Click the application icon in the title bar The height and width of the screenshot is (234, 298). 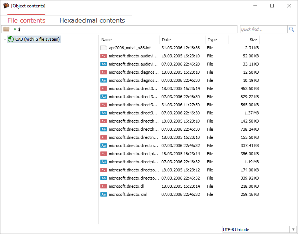pos(6,6)
